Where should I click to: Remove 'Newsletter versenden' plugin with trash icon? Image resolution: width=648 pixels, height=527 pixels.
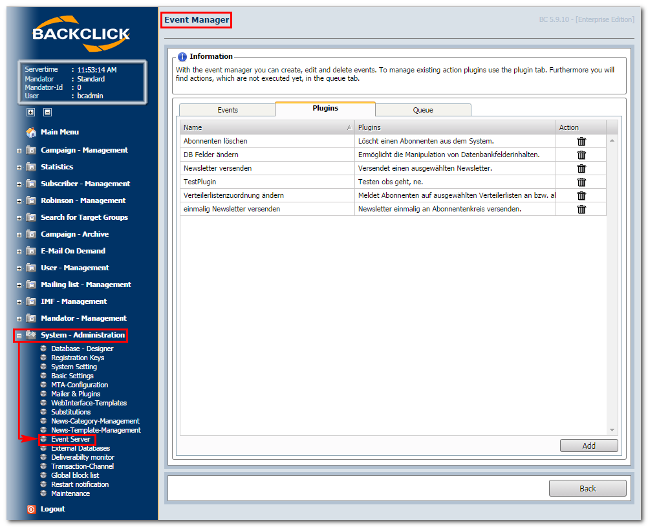pyautogui.click(x=581, y=169)
